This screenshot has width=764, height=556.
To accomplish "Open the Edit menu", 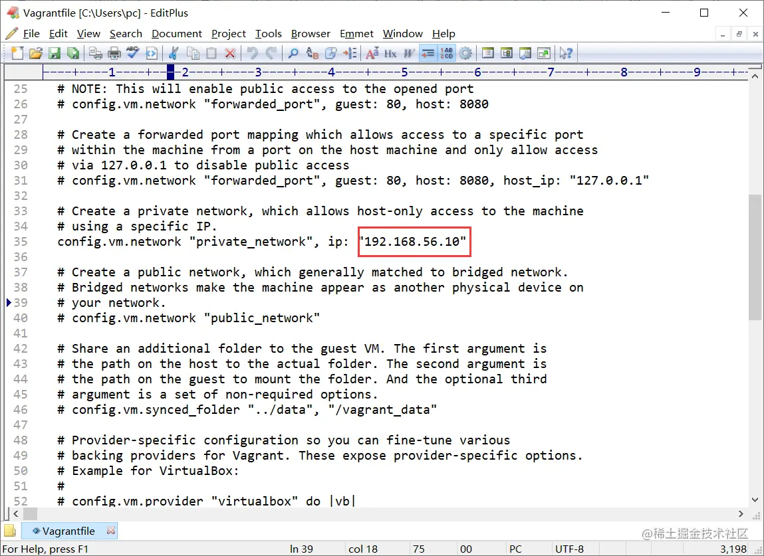I will coord(59,34).
